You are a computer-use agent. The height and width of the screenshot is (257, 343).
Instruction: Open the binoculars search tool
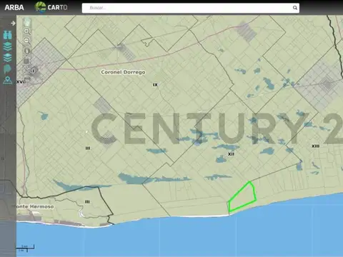(8, 35)
